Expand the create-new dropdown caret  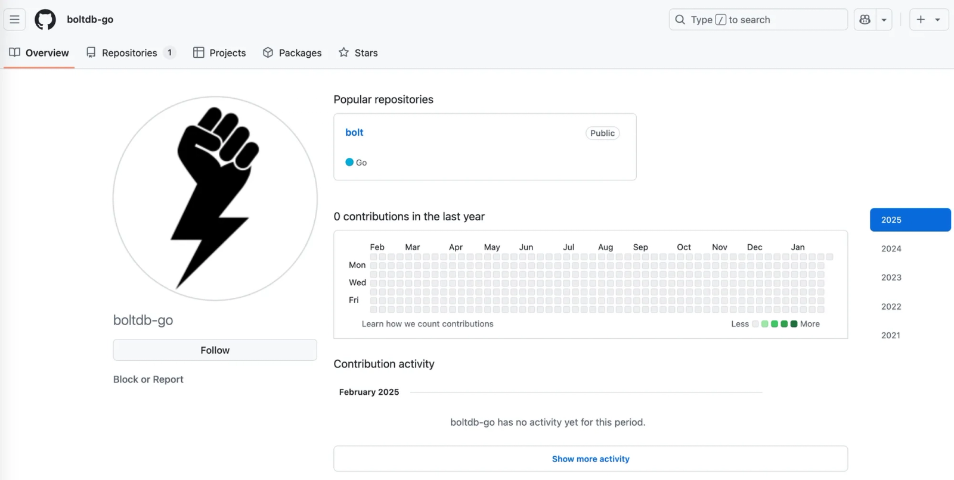(x=938, y=20)
